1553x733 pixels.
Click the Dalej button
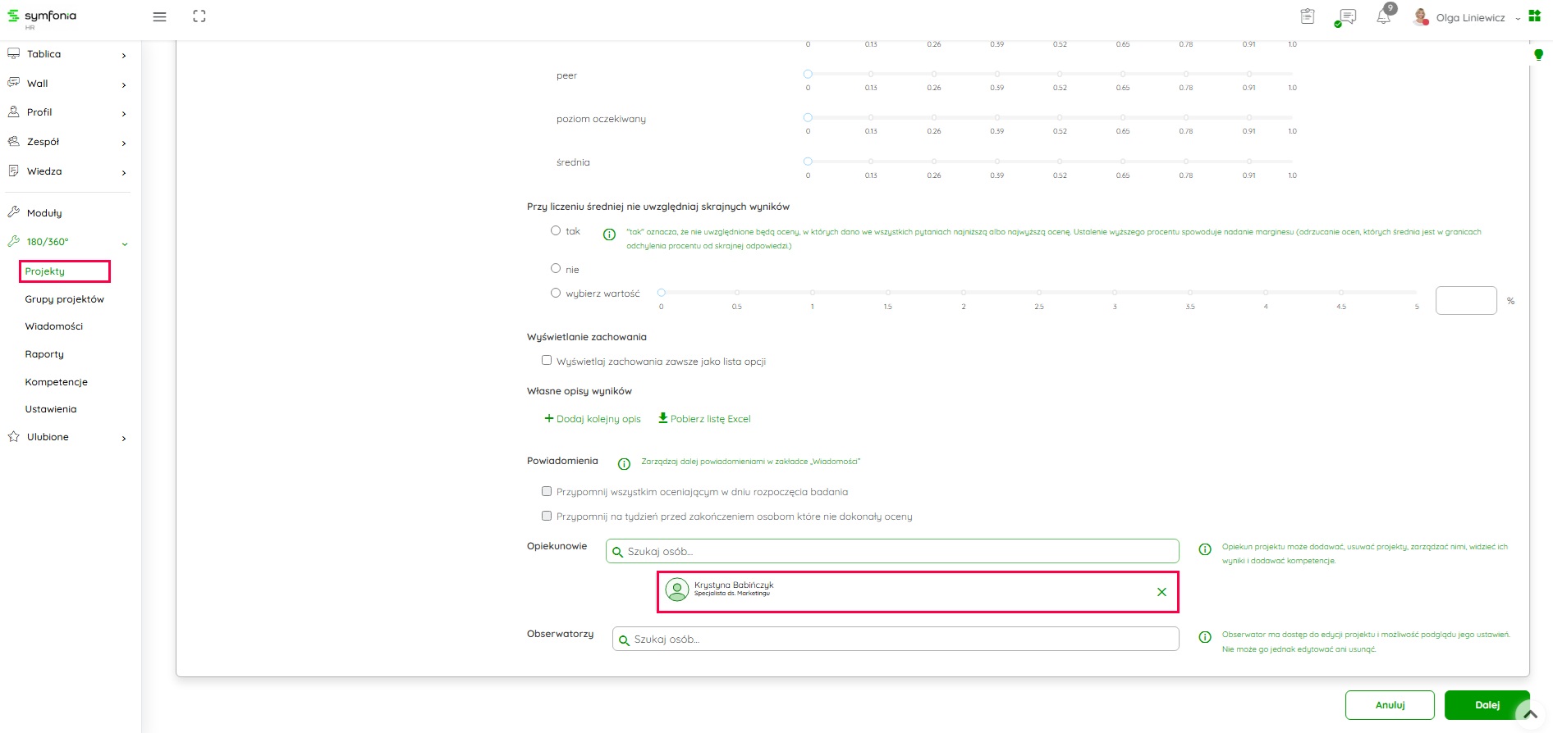[1487, 705]
